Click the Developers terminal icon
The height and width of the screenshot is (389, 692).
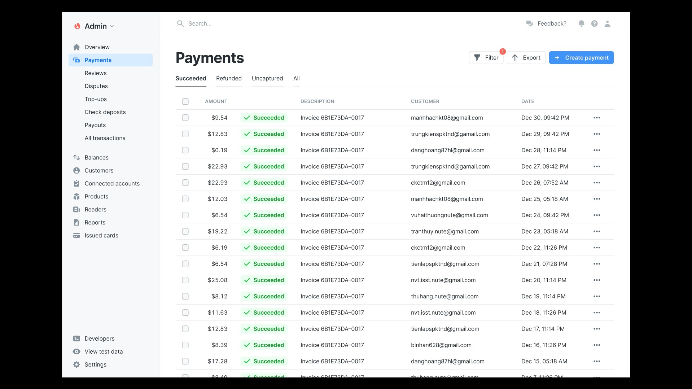point(76,338)
